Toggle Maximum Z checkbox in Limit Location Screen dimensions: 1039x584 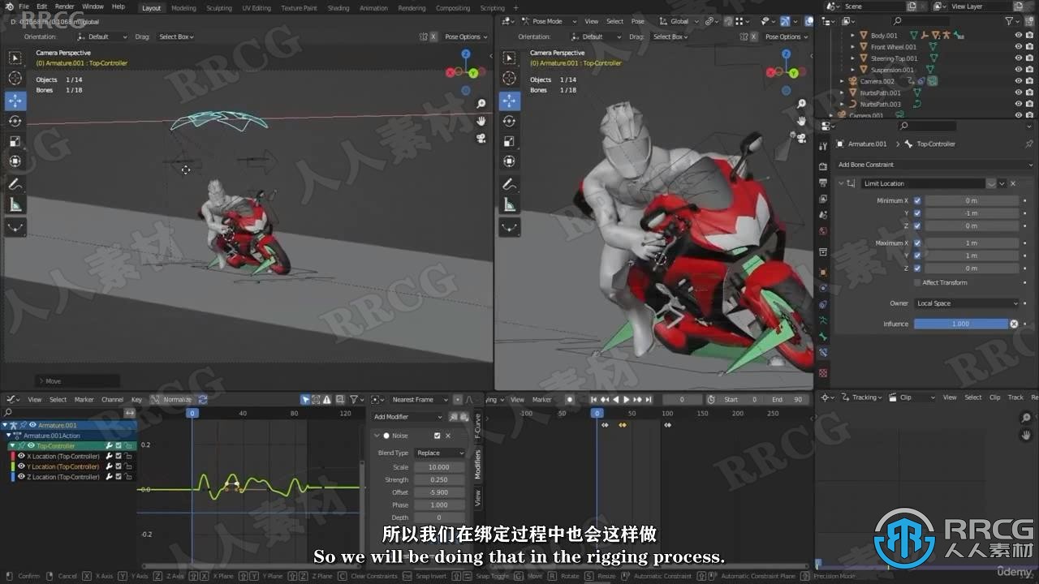pos(917,268)
